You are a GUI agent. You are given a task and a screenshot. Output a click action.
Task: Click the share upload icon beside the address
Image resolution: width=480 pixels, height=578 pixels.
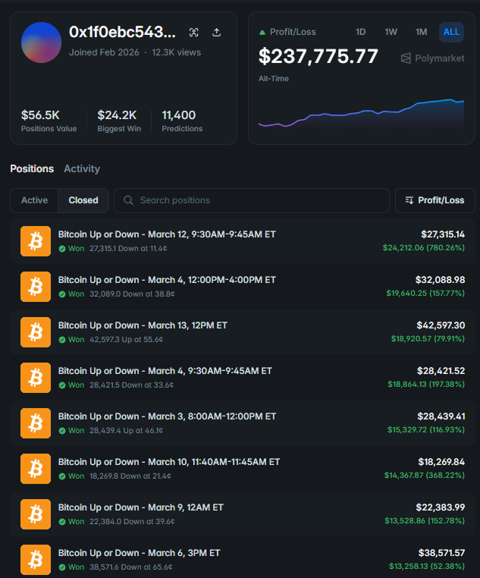pos(217,33)
